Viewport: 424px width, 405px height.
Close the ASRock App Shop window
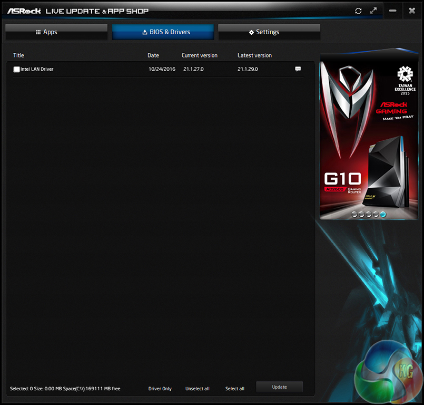click(x=412, y=11)
